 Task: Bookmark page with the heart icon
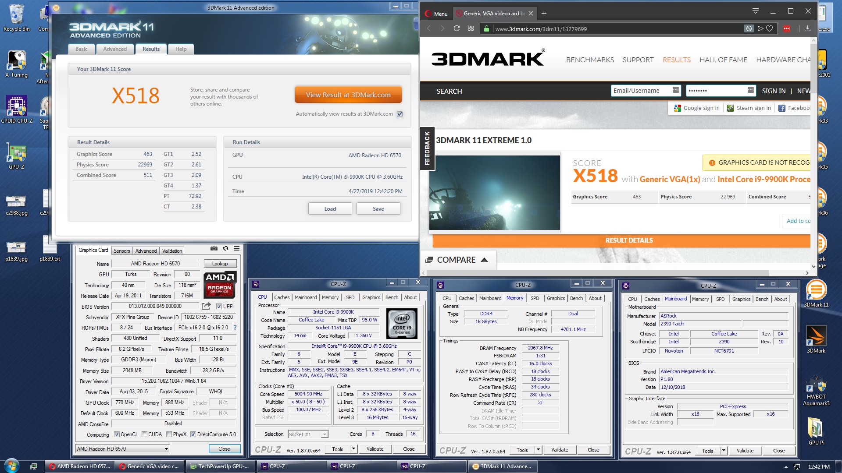coord(770,28)
